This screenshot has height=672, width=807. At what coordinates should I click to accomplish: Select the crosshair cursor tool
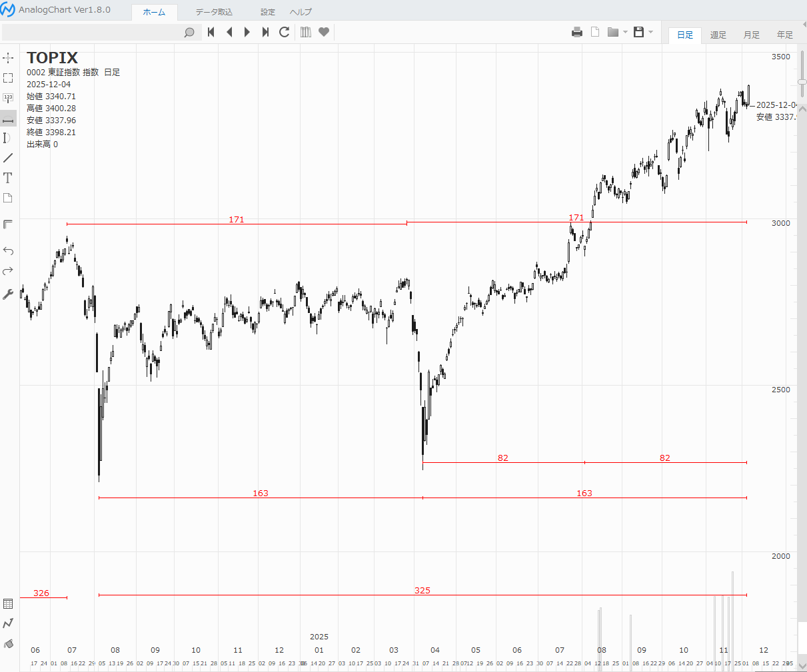click(8, 58)
